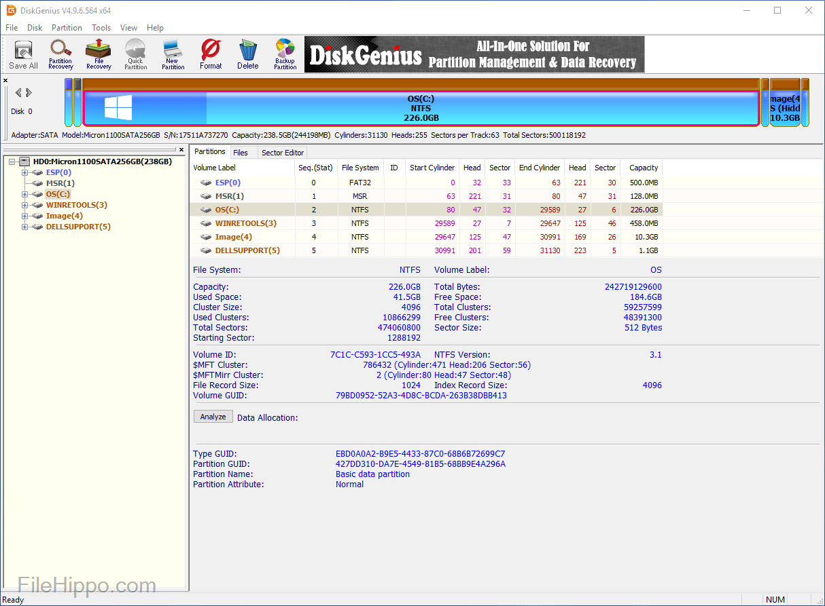Click the Delete partition icon
The image size is (825, 606).
[x=248, y=54]
